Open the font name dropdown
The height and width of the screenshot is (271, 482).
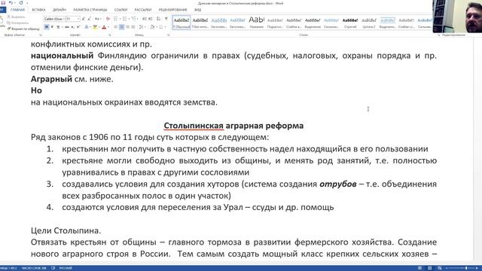(63, 19)
